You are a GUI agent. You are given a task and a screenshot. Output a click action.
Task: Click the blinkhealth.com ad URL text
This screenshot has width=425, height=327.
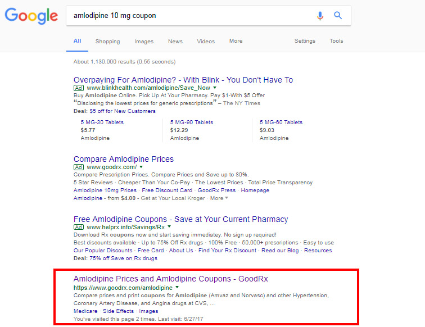pos(148,88)
